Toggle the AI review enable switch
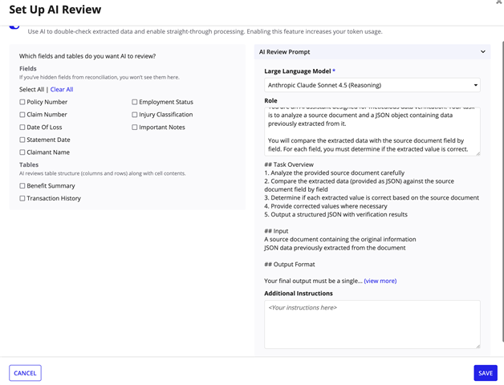Screen dimensions: 504x385 pos(14,26)
